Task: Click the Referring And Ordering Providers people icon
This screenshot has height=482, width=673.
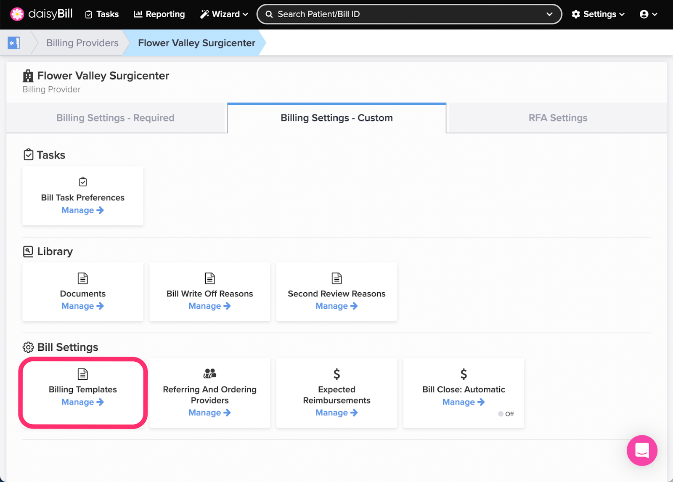Action: pyautogui.click(x=209, y=373)
